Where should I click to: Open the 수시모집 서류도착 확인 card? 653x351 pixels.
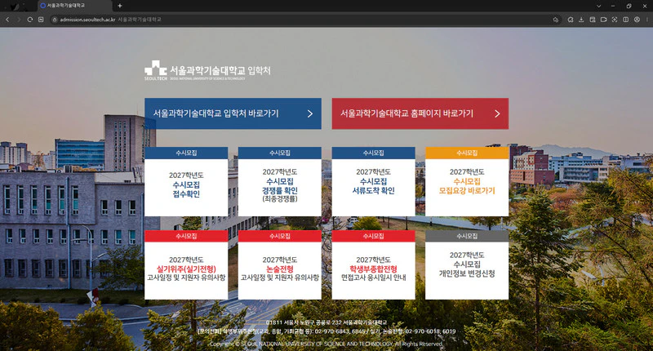tap(374, 181)
